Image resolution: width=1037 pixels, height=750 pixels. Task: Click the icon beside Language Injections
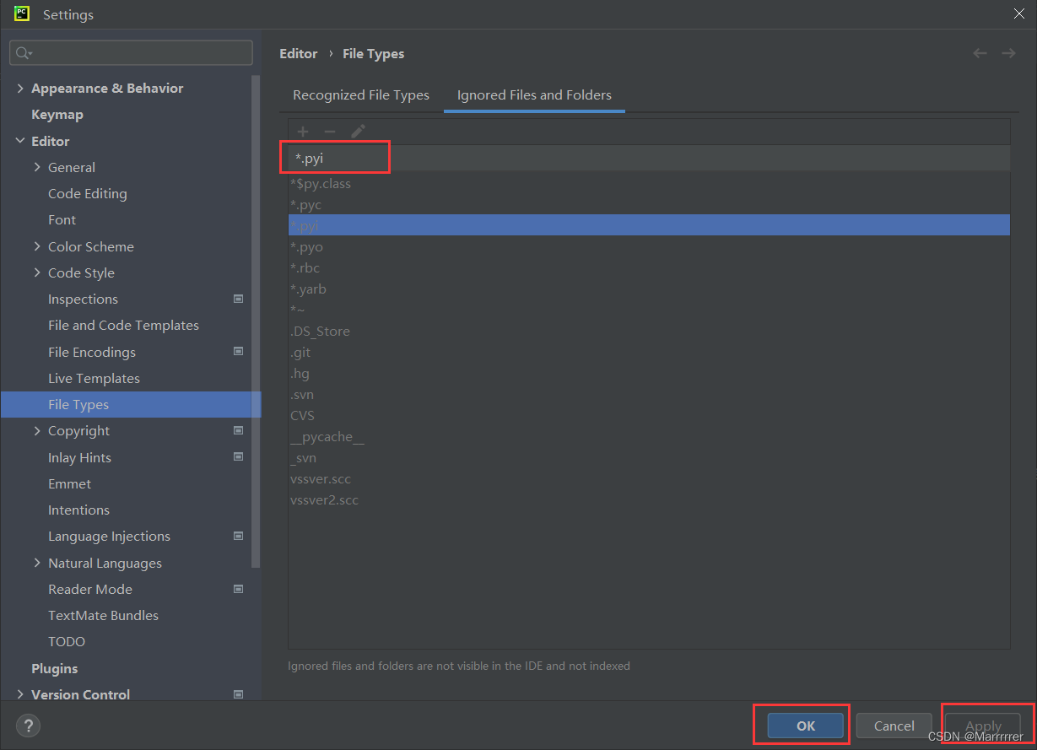238,536
